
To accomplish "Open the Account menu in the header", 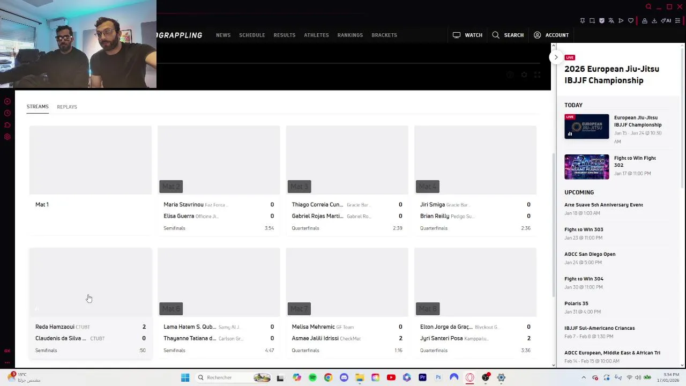I will click(551, 35).
